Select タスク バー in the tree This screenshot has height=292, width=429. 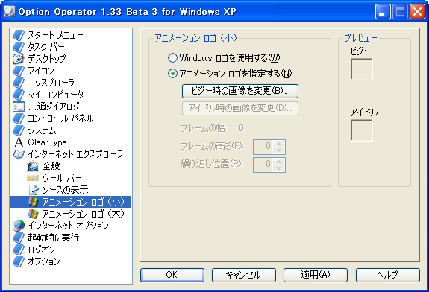[x=46, y=47]
